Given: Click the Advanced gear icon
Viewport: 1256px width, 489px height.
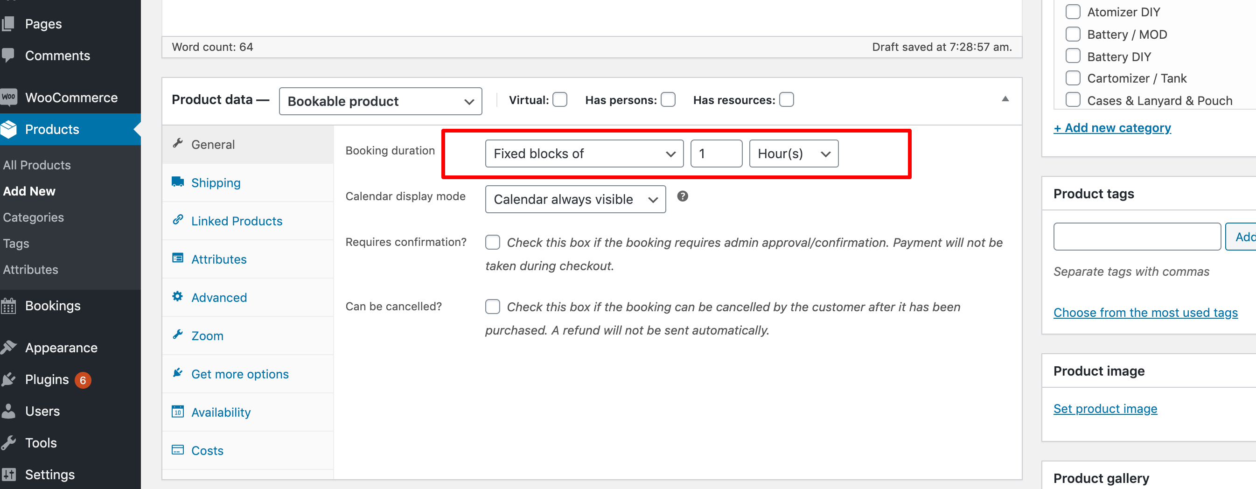Looking at the screenshot, I should 178,296.
